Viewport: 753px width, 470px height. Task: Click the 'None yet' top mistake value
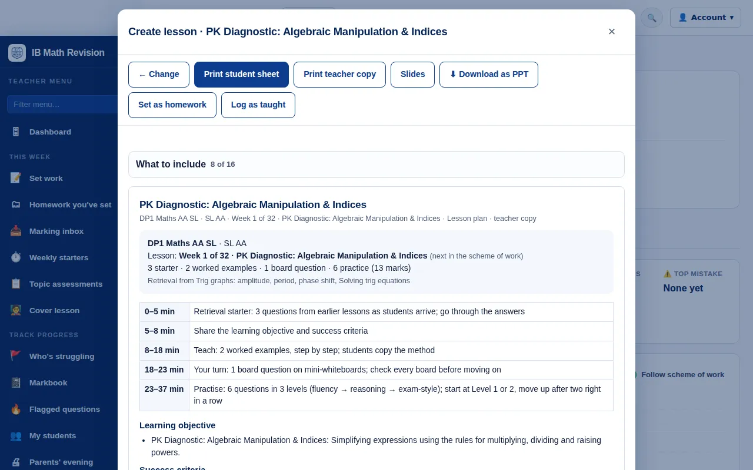pyautogui.click(x=683, y=288)
